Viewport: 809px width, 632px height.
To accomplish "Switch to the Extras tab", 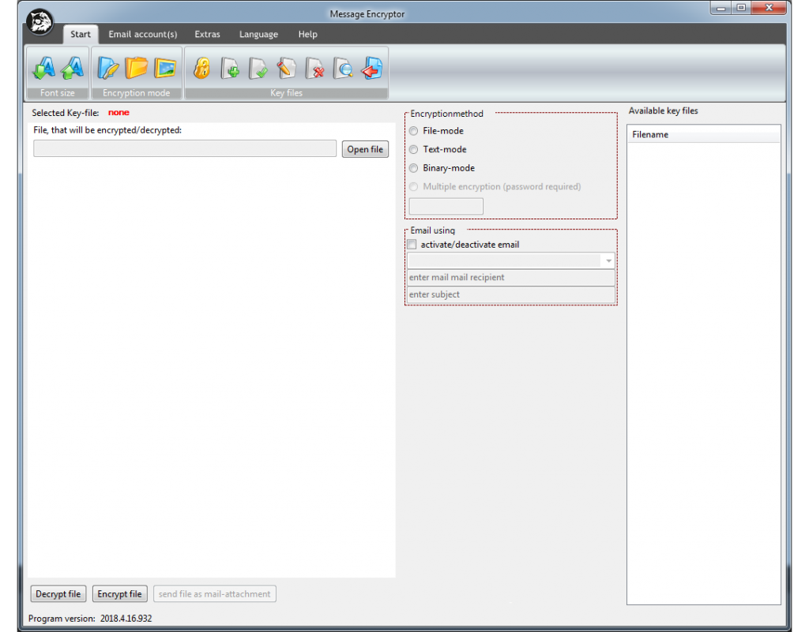I will point(207,35).
